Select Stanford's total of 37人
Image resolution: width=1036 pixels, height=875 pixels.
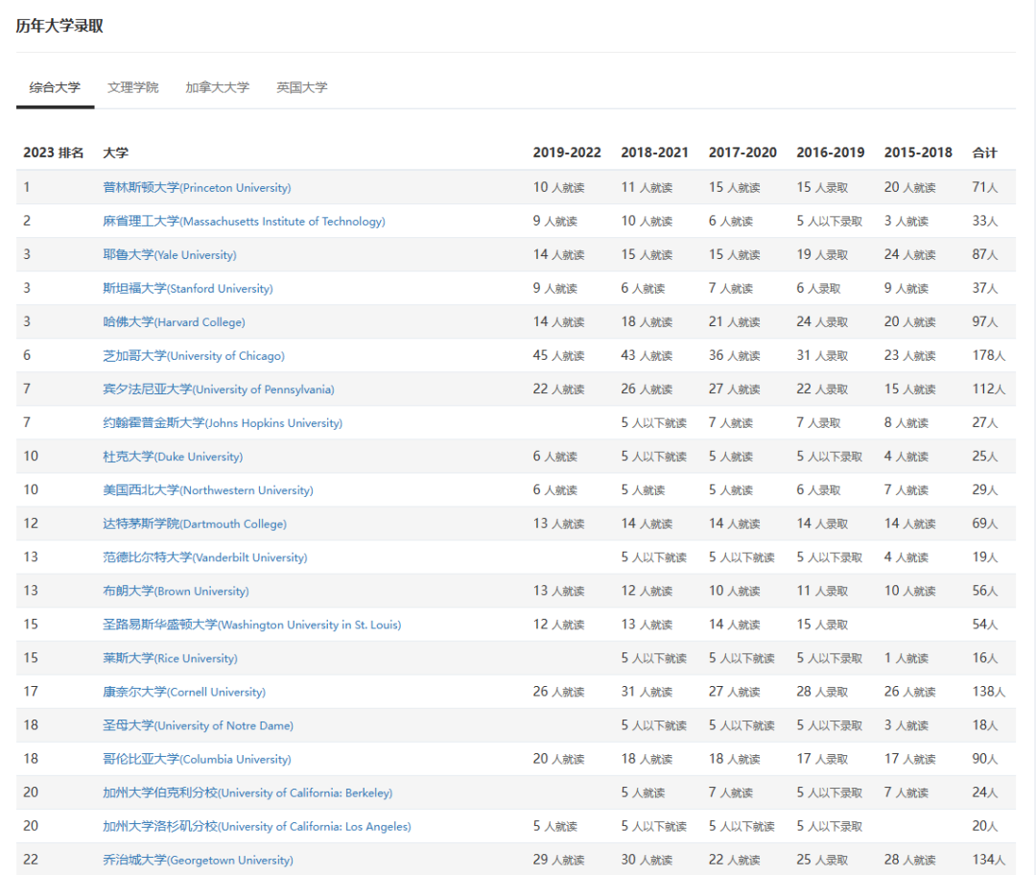click(x=985, y=289)
